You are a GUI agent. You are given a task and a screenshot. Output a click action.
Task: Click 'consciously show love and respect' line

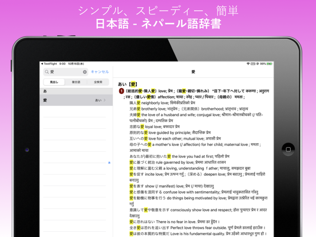[198, 213]
